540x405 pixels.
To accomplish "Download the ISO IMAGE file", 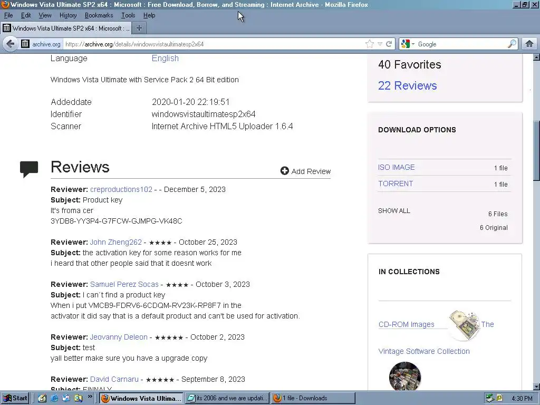I will (x=397, y=167).
